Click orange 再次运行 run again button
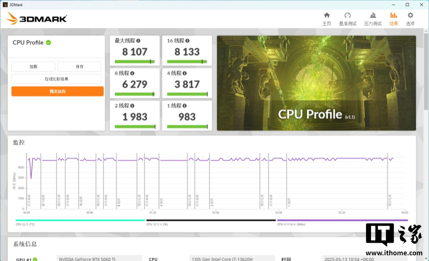The width and height of the screenshot is (429, 261). (58, 91)
